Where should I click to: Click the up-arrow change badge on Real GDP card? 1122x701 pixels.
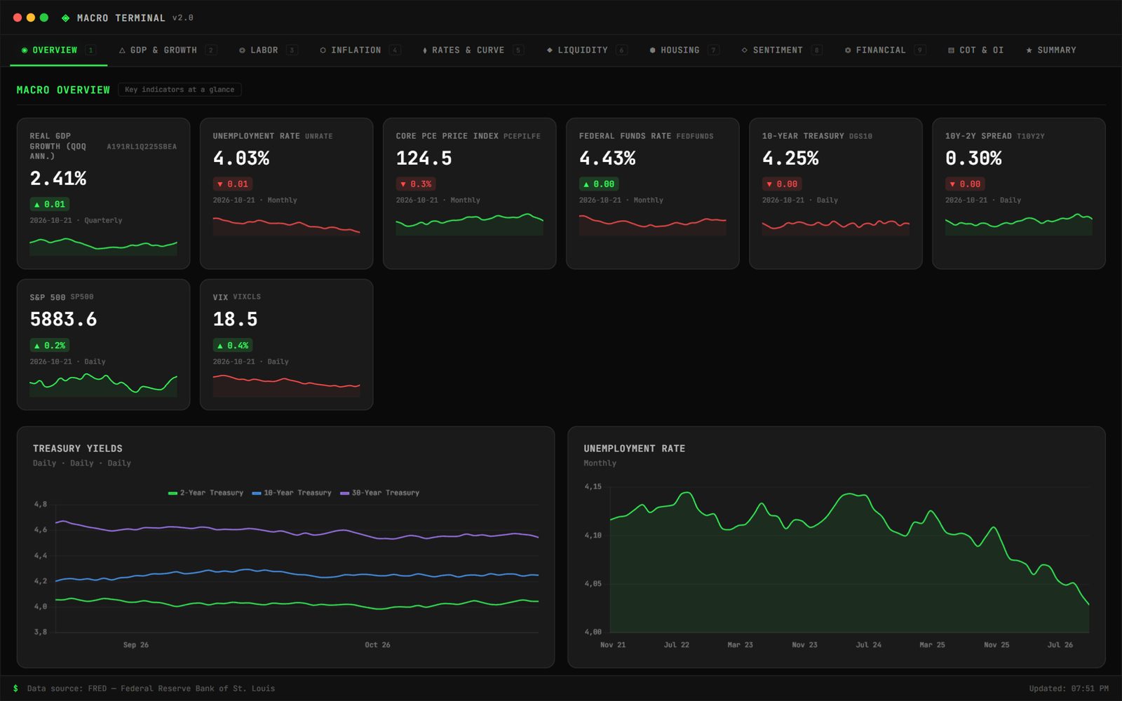point(49,205)
